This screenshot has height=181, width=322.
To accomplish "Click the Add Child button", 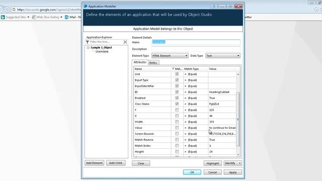I will point(116,163).
